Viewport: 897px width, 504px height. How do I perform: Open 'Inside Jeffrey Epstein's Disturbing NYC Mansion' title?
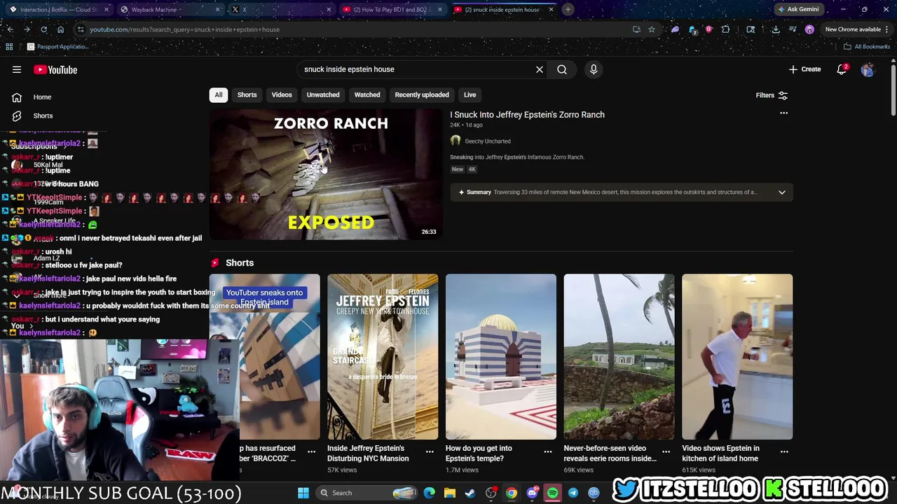(368, 454)
